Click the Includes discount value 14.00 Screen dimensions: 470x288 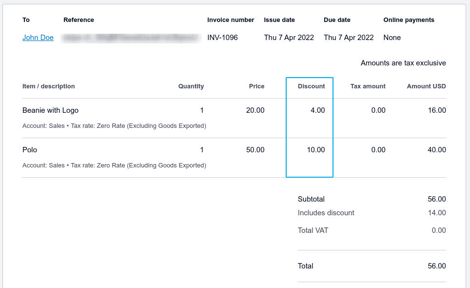tap(436, 213)
